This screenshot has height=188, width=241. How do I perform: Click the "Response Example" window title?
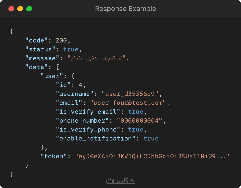125,9
